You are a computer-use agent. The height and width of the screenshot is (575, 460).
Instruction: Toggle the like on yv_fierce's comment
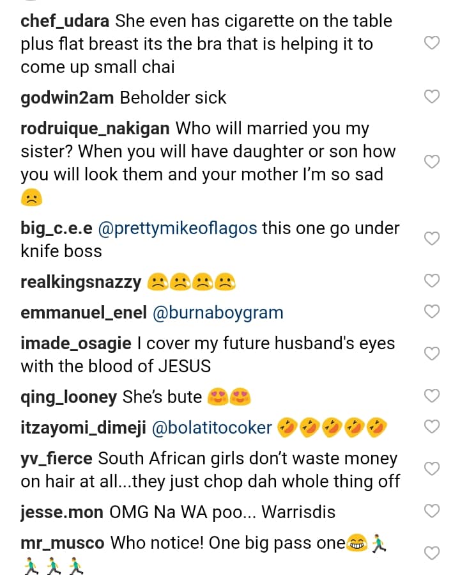click(x=433, y=469)
